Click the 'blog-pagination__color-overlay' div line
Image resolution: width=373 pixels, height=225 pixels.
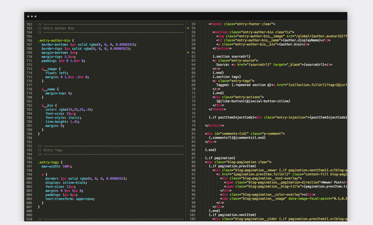pyautogui.click(x=268, y=195)
